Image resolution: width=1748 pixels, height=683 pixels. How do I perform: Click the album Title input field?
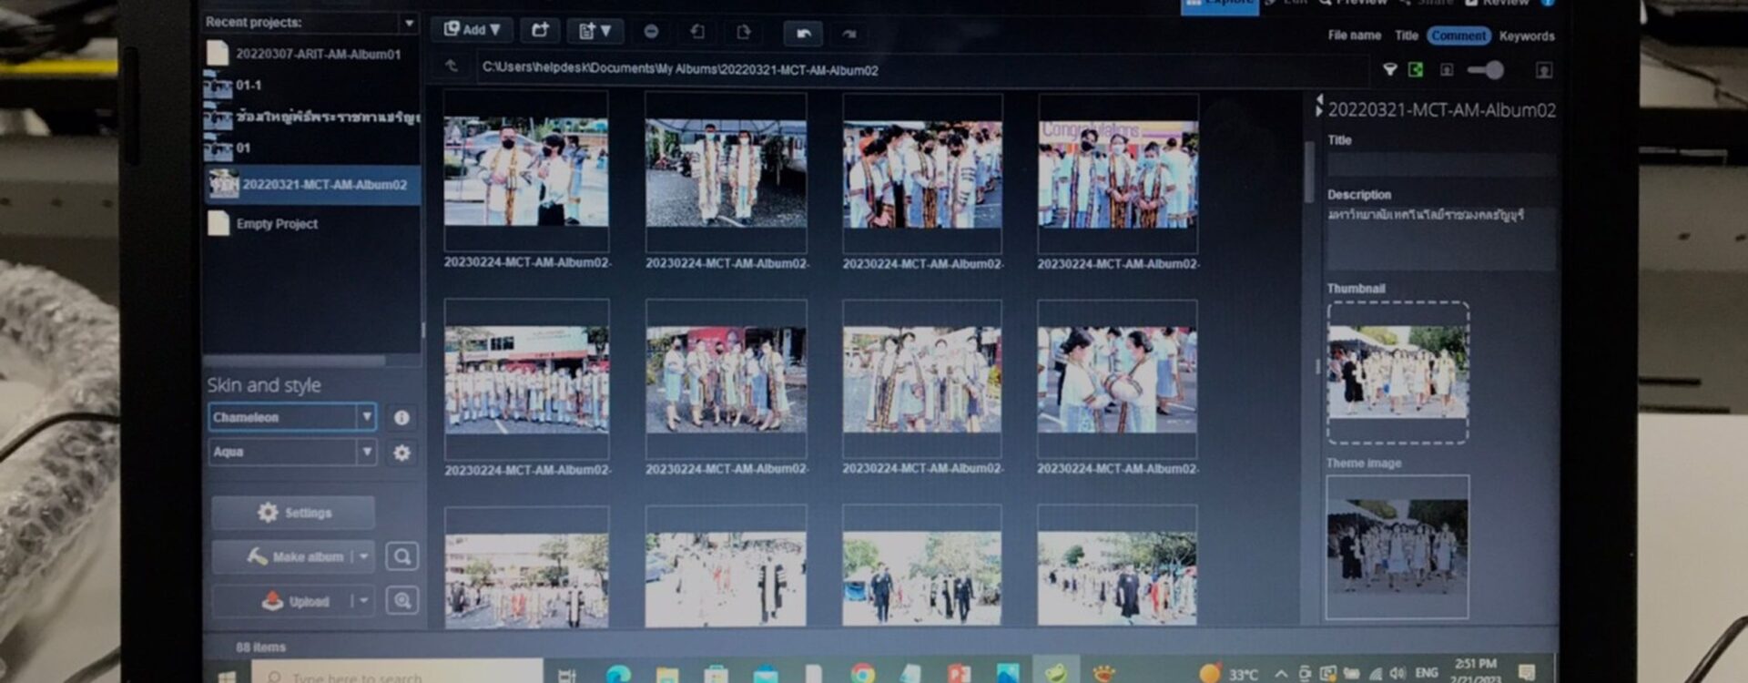tap(1440, 165)
